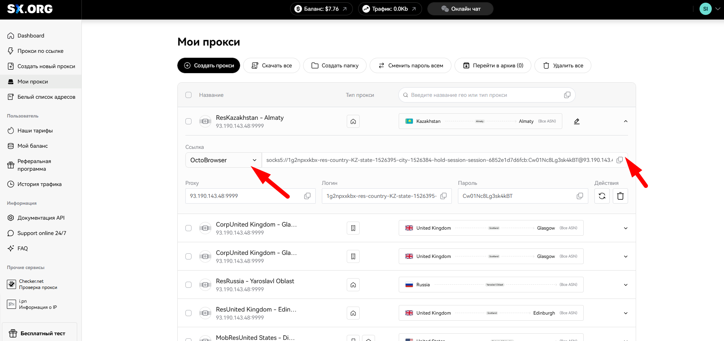Delete the Kazakhstan proxy with trash icon
Image resolution: width=724 pixels, height=341 pixels.
tap(620, 196)
